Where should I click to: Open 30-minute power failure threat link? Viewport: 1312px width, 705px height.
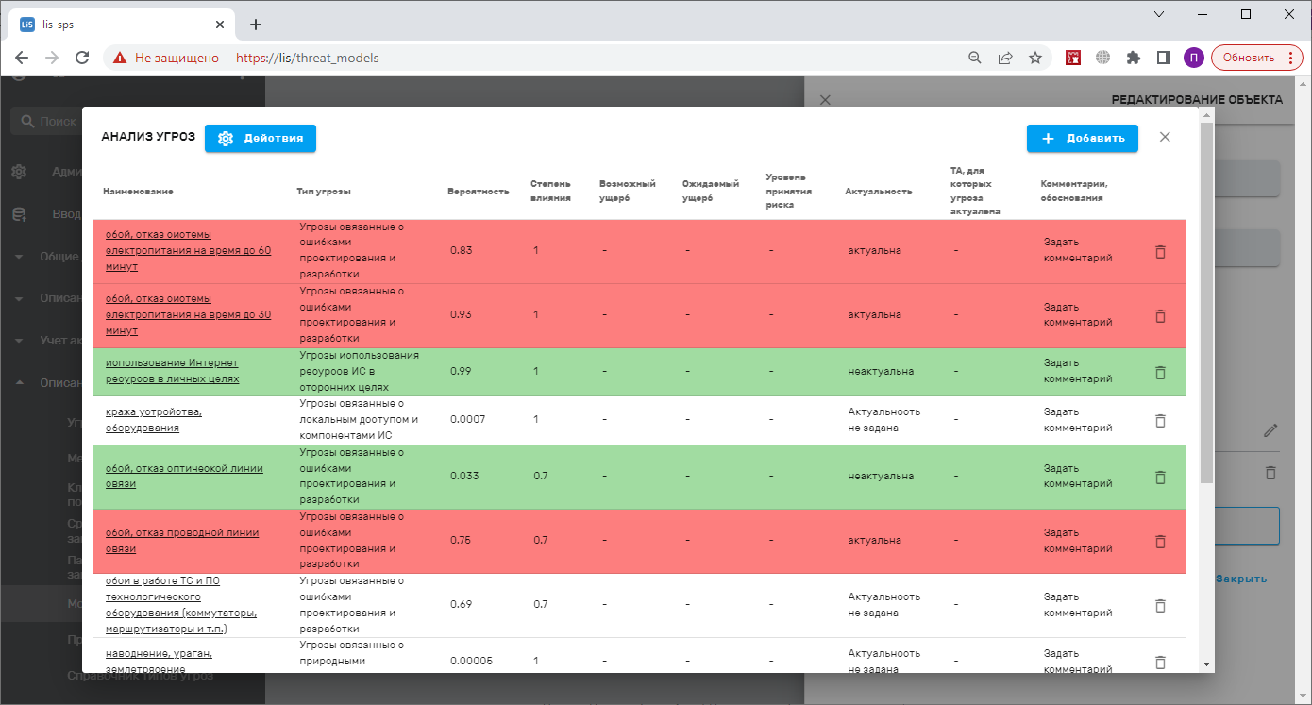(188, 315)
